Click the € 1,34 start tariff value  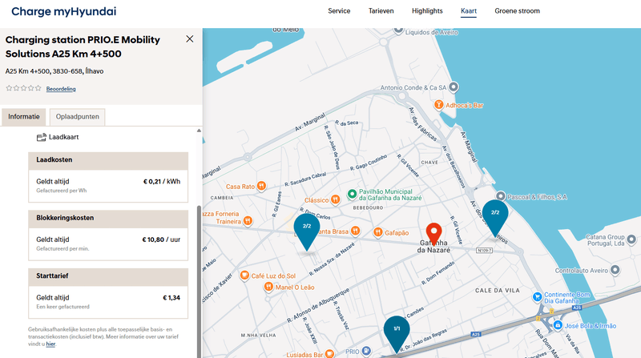pyautogui.click(x=171, y=297)
